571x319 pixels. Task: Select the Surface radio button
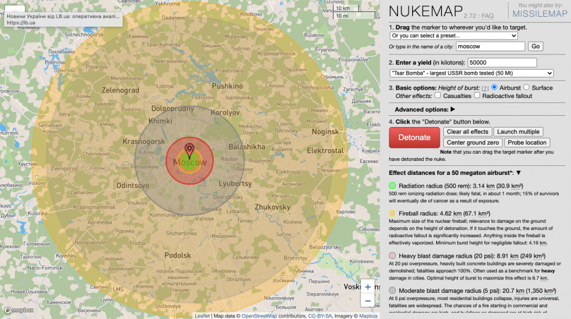(x=526, y=87)
